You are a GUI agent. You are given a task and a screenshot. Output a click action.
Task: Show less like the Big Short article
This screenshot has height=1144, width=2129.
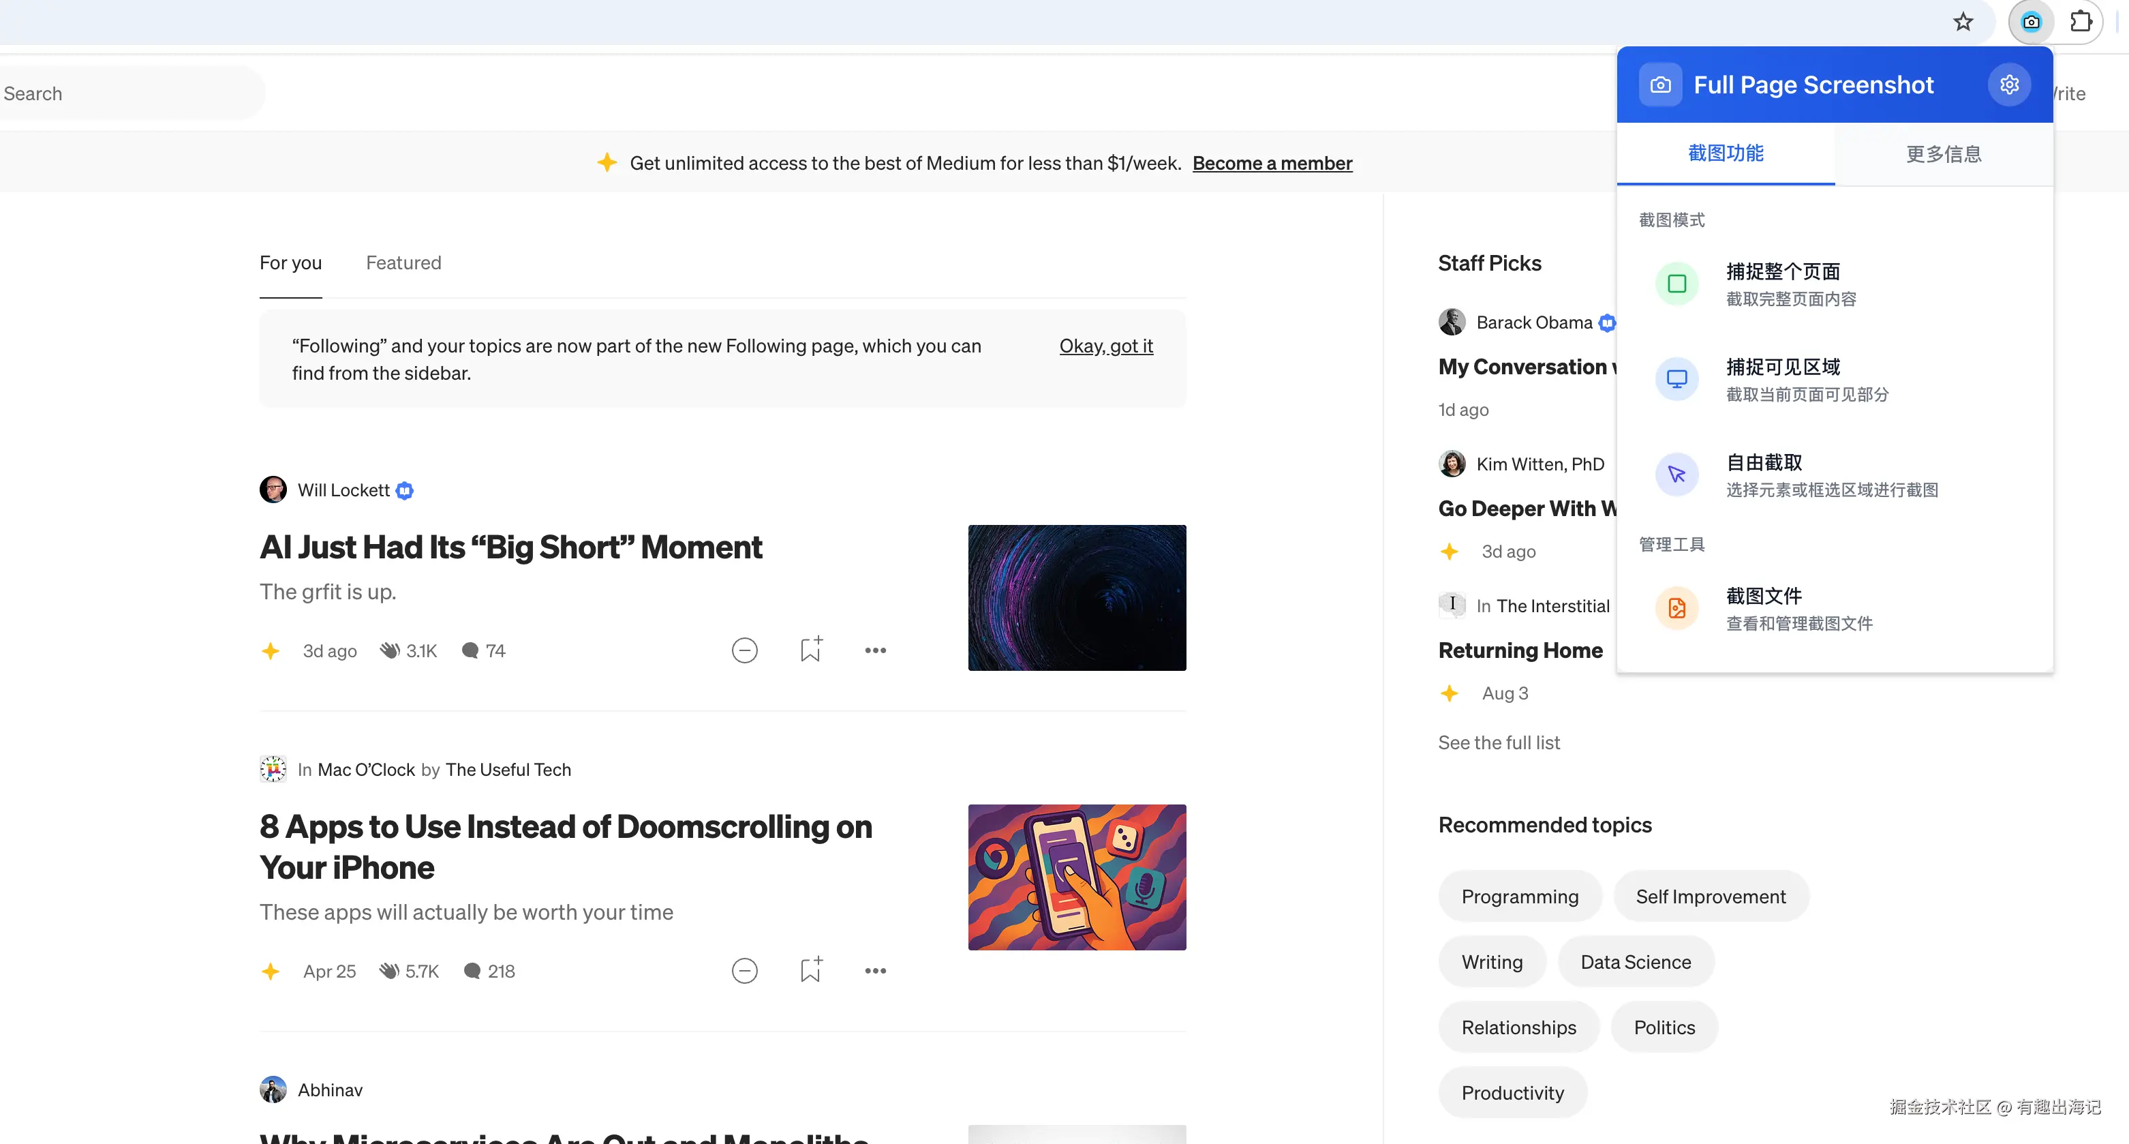pos(745,650)
